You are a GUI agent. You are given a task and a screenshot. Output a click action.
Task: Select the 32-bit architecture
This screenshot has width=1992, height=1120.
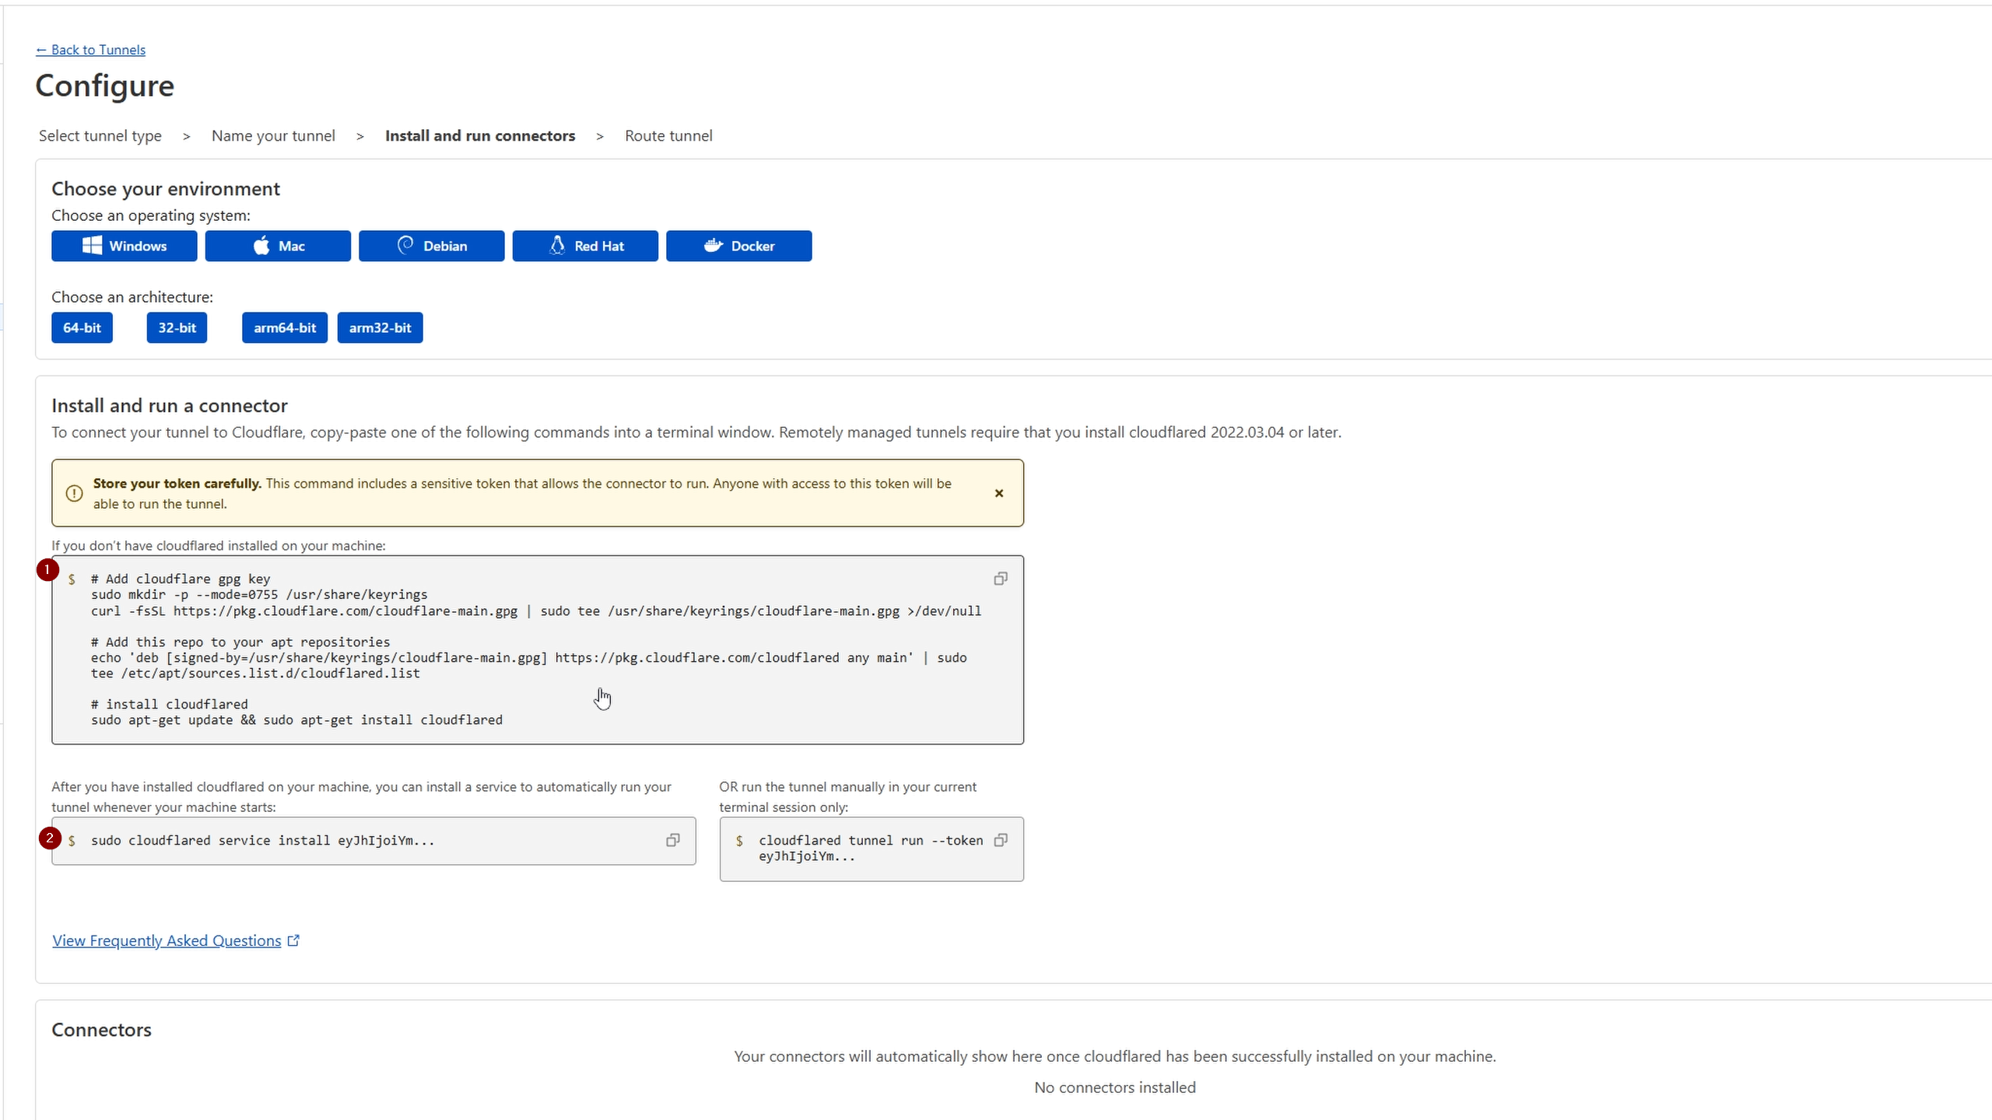(177, 327)
